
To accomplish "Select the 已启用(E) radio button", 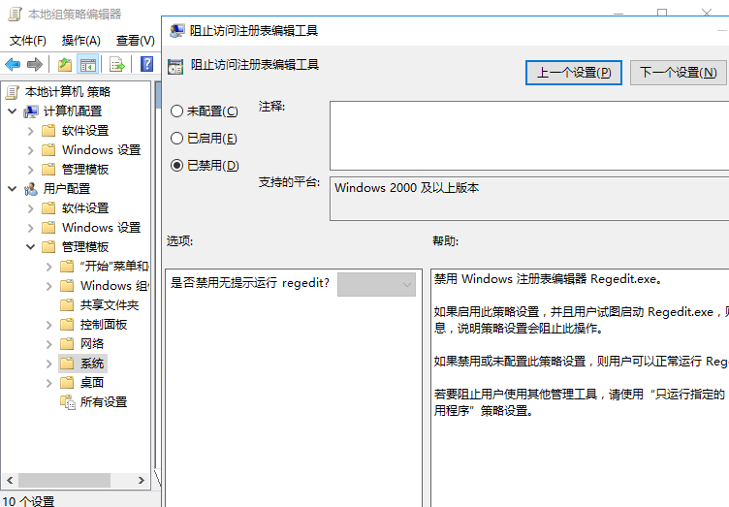I will (x=176, y=138).
